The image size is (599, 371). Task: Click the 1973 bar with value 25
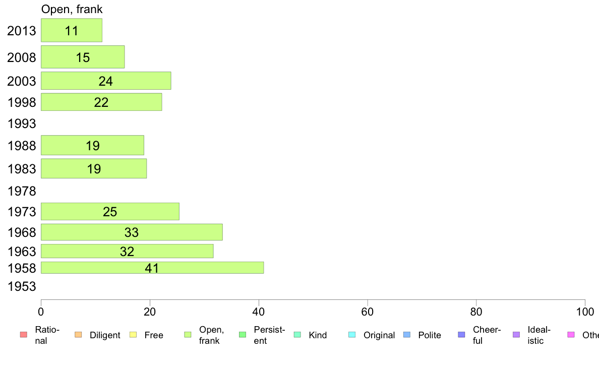[x=110, y=211]
